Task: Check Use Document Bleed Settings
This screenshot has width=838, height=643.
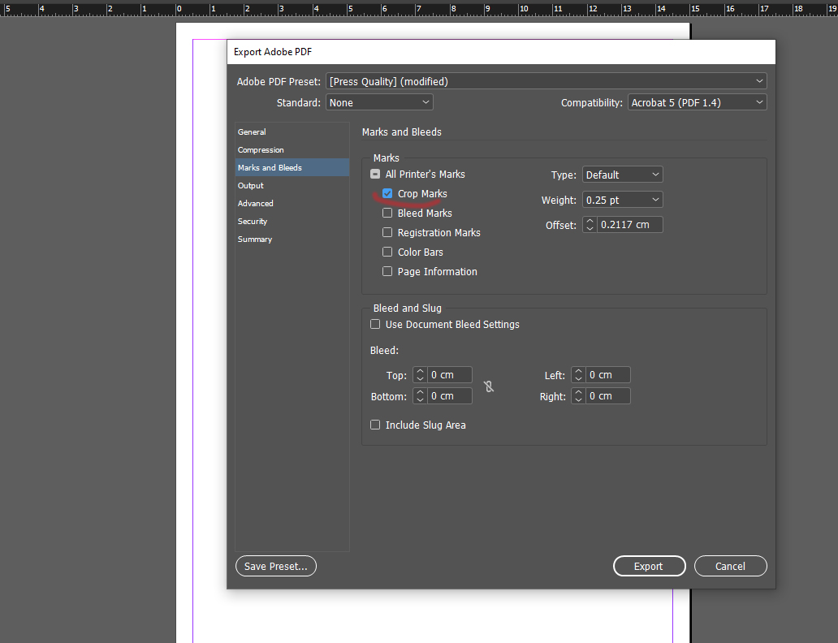Action: pyautogui.click(x=375, y=325)
